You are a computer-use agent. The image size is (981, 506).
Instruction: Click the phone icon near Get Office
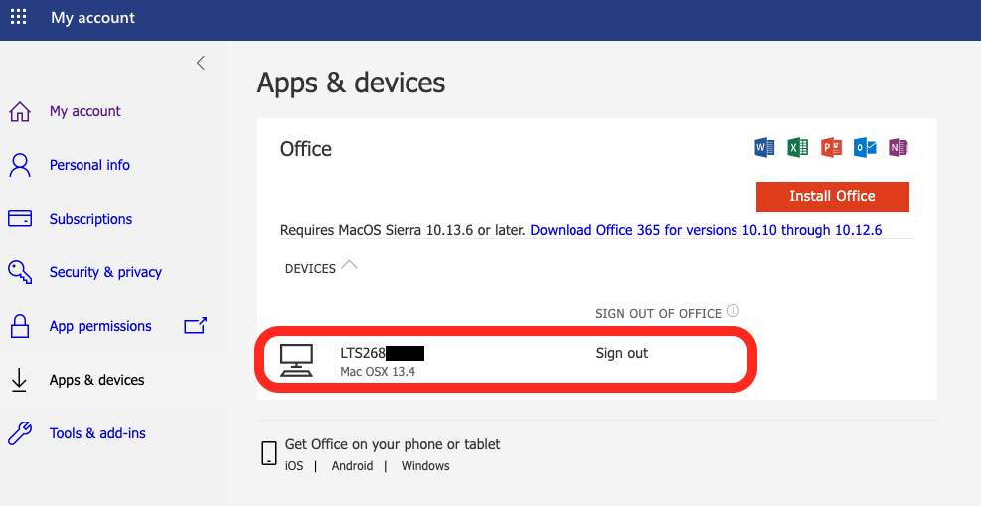269,453
